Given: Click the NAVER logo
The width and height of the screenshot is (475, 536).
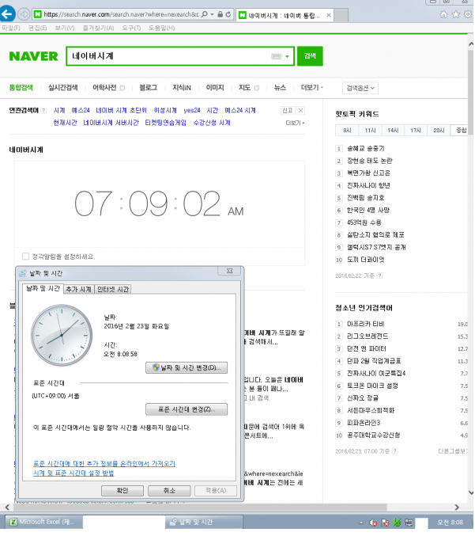Looking at the screenshot, I should [x=33, y=56].
